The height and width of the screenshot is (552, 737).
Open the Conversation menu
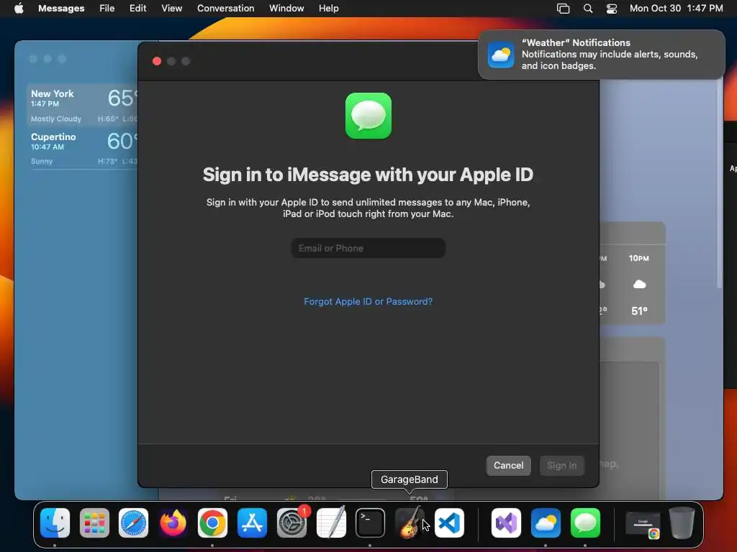pos(225,9)
